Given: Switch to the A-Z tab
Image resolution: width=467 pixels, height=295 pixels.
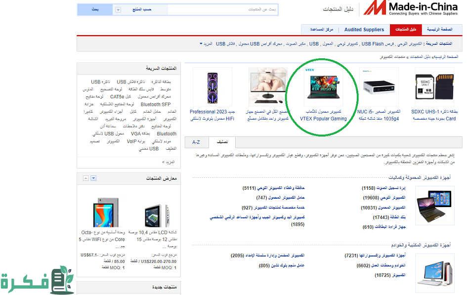Looking at the screenshot, I should pyautogui.click(x=196, y=142).
